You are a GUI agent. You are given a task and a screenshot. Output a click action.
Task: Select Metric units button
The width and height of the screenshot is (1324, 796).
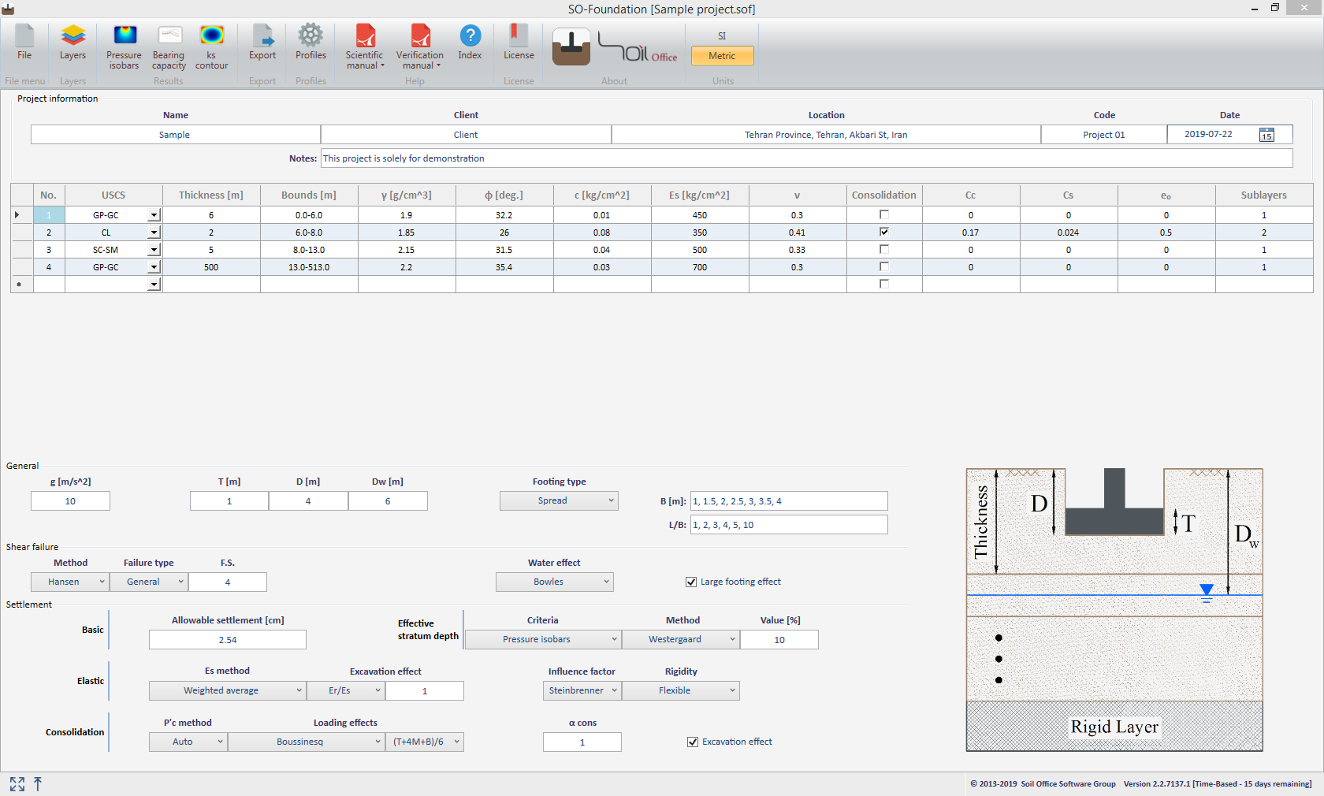[x=722, y=56]
